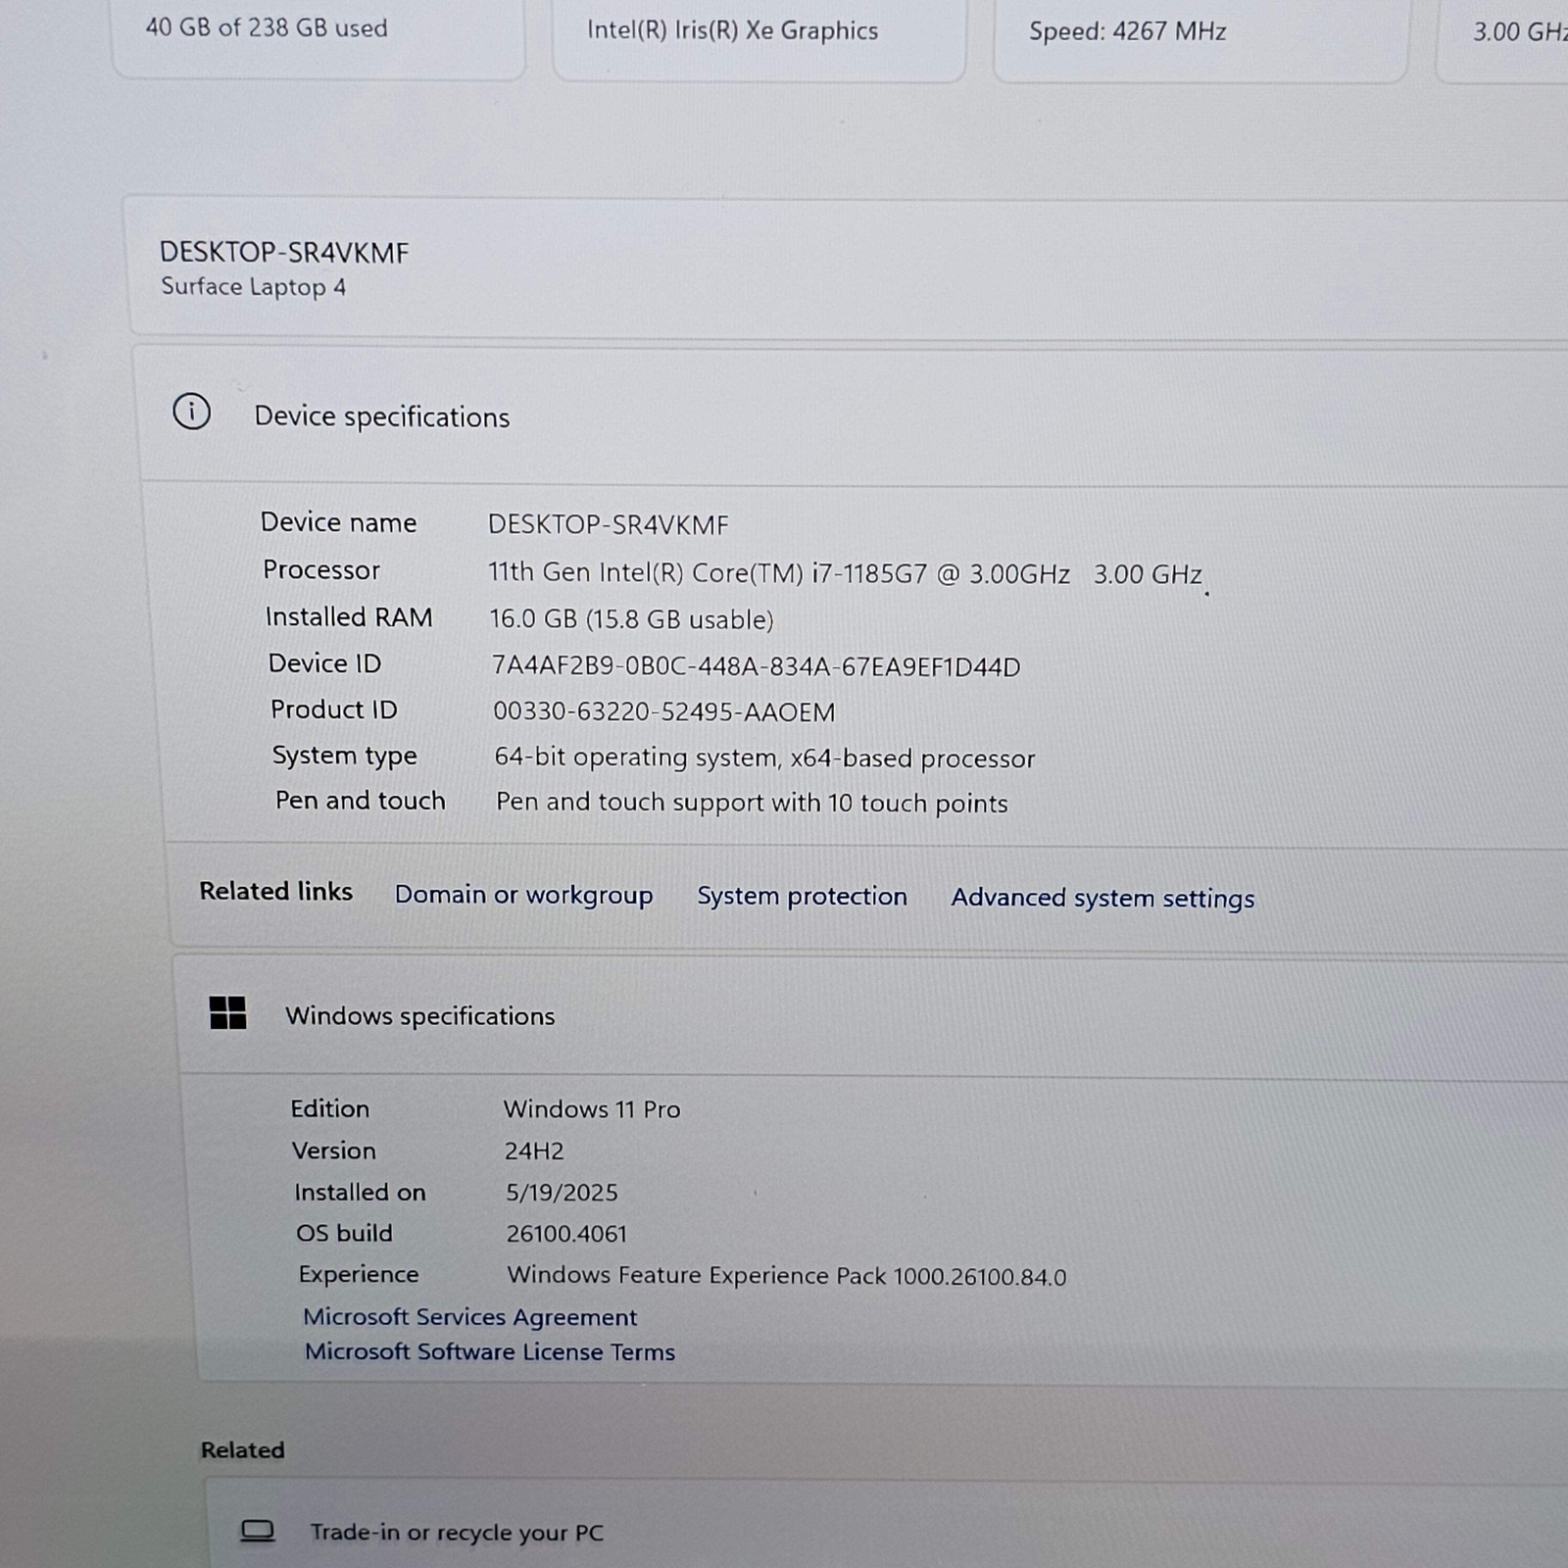Click the Device ID value 7A4AF2B9-0B0C
The height and width of the screenshot is (1568, 1568).
point(756,667)
